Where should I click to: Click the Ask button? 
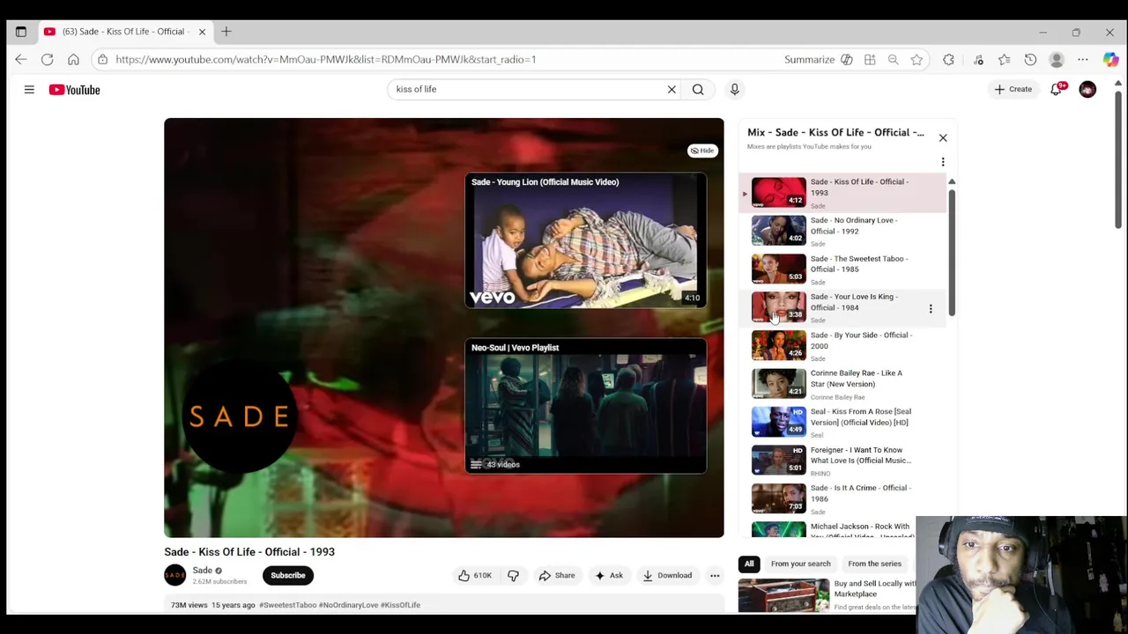pyautogui.click(x=609, y=575)
